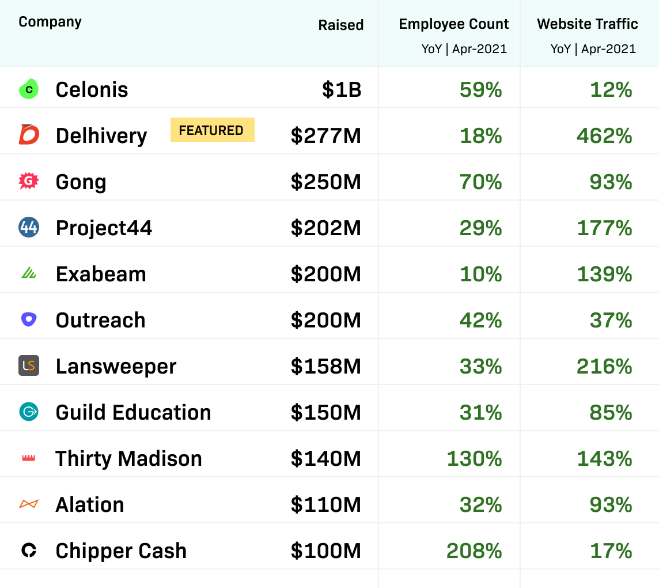
Task: Select the $1B raised value for Celonis
Action: (342, 89)
